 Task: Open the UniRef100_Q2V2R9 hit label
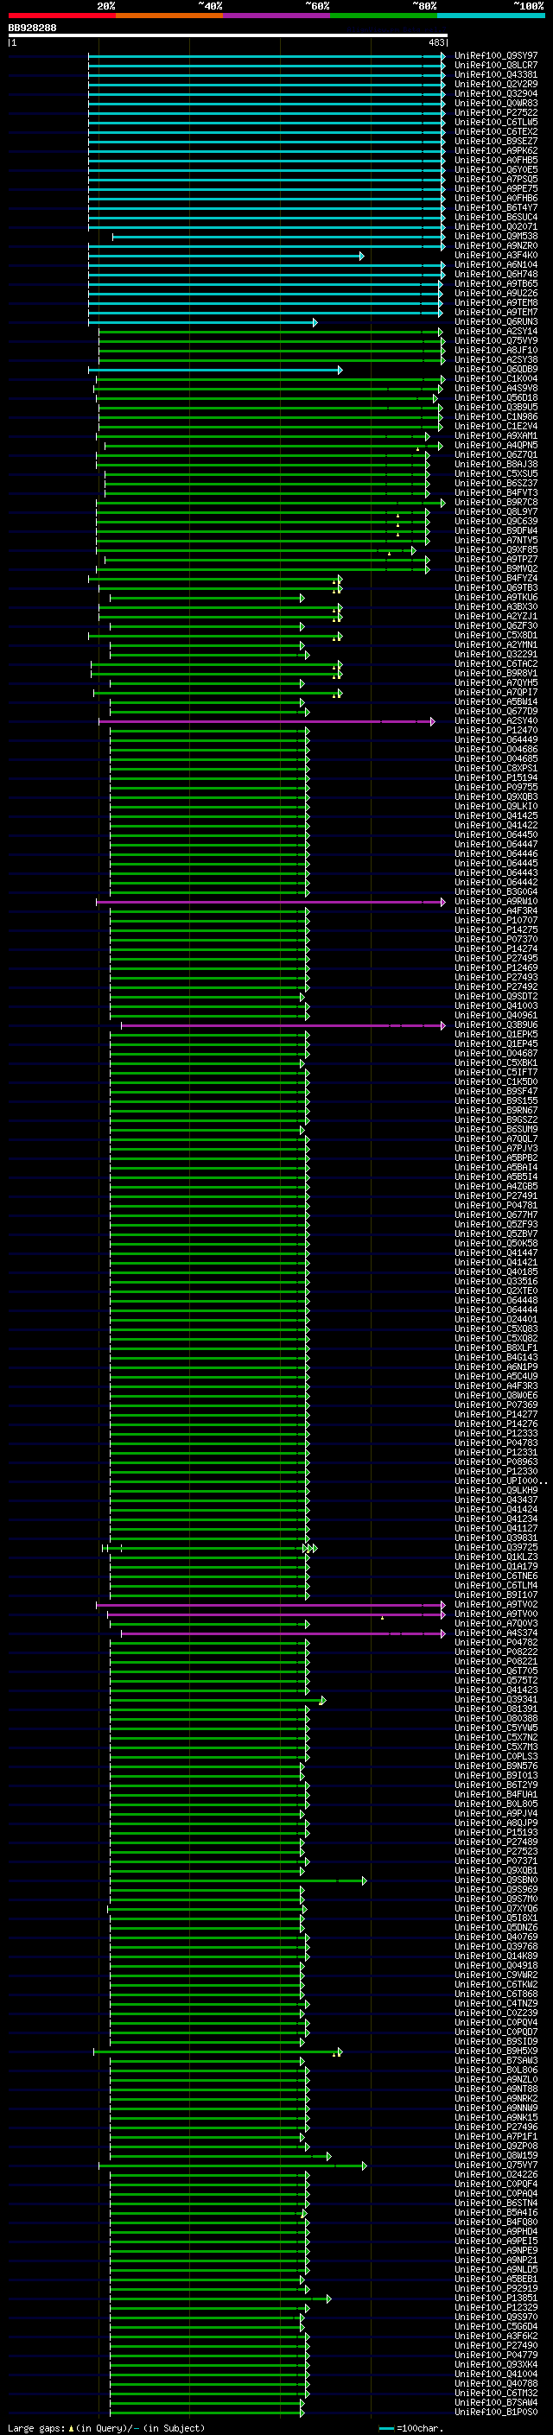pyautogui.click(x=496, y=84)
